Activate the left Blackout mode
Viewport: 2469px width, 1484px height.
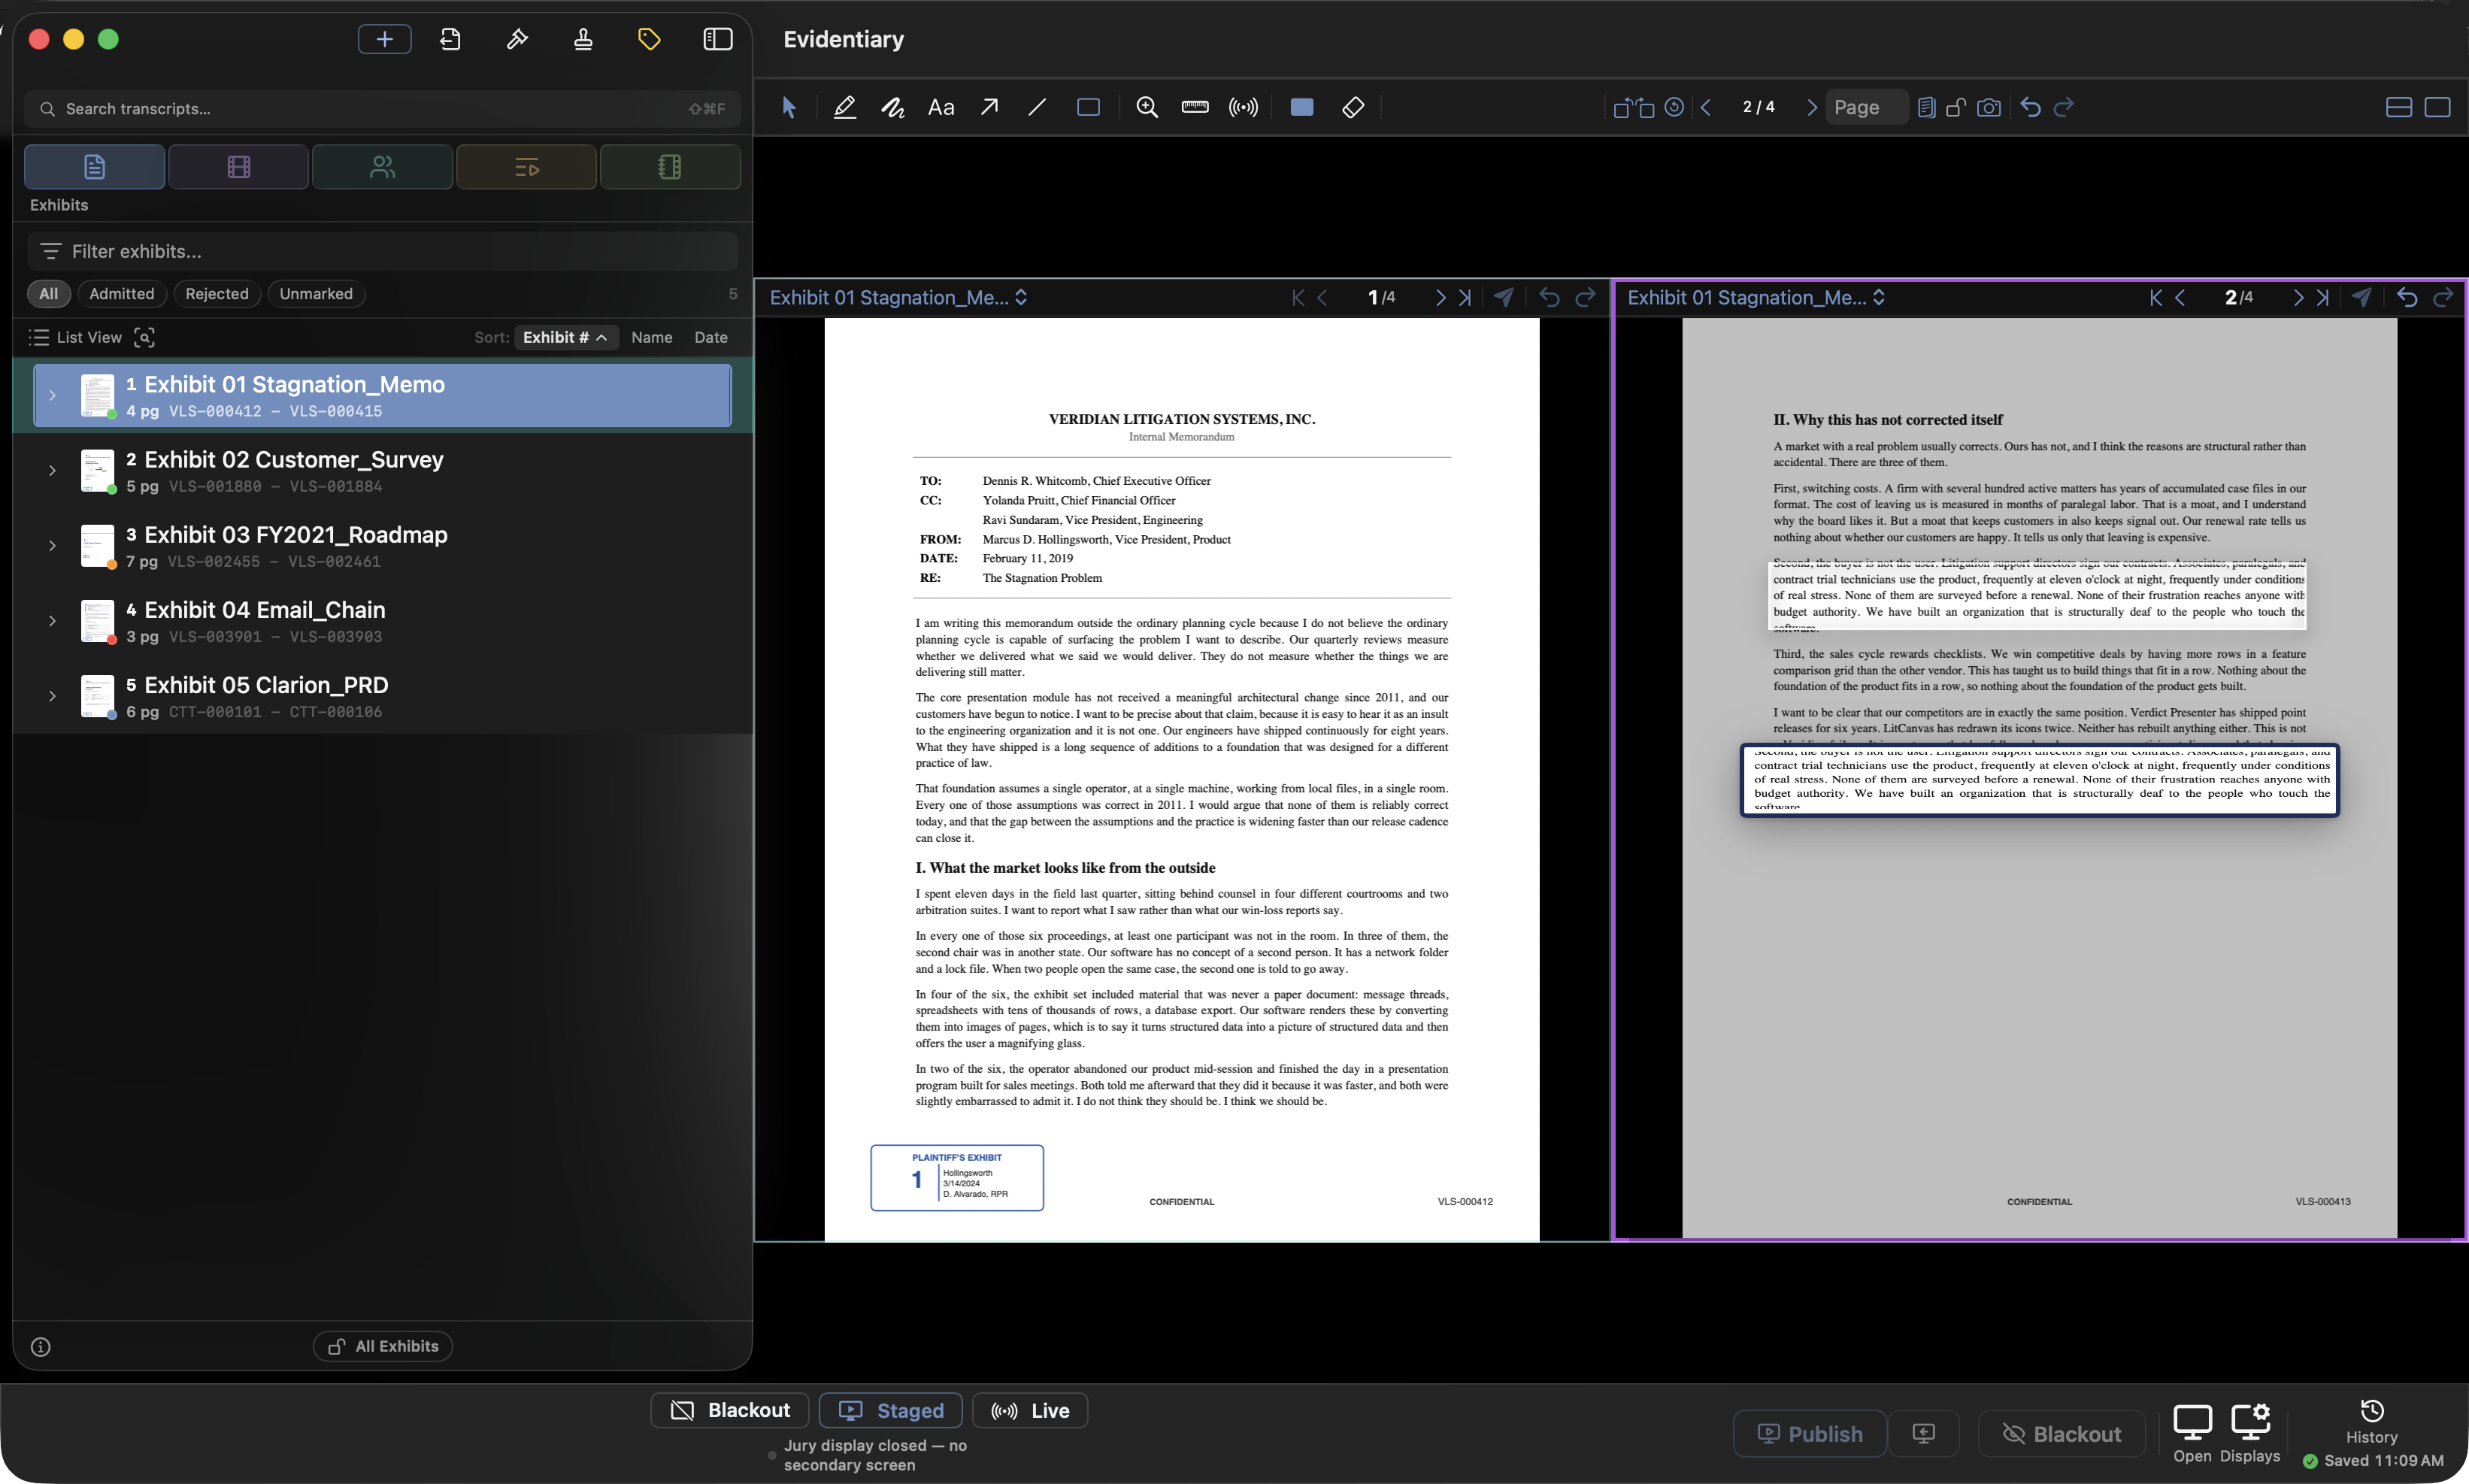point(730,1411)
